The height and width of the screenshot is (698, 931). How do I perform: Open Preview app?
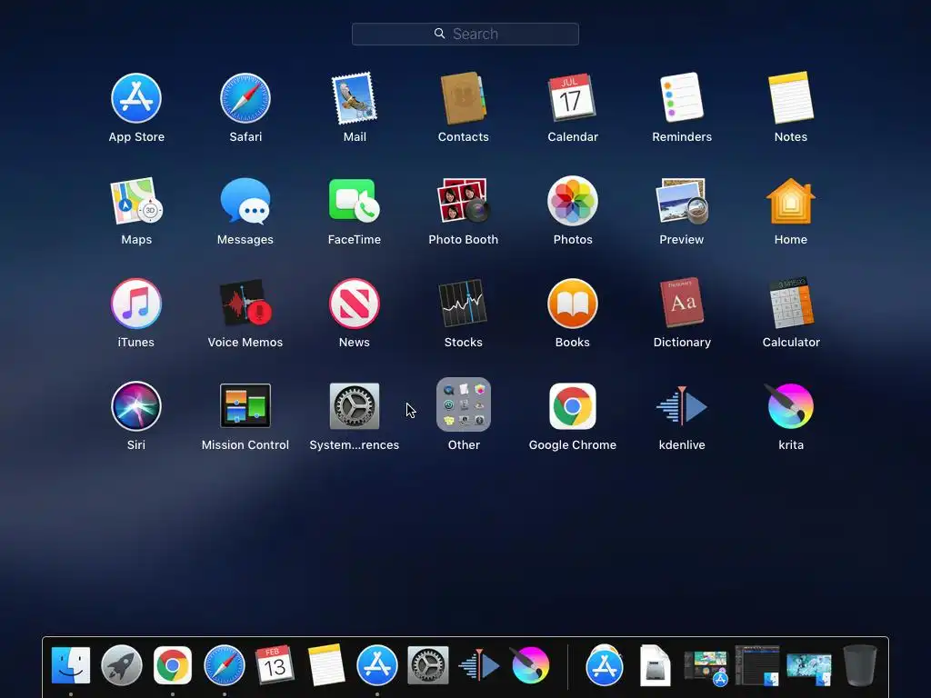pyautogui.click(x=682, y=201)
